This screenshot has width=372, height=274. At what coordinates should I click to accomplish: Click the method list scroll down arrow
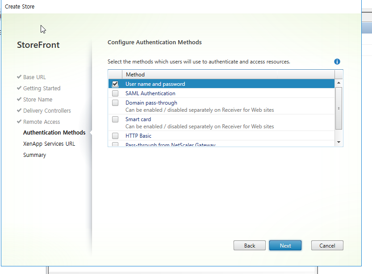[339, 142]
